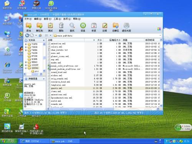Click the 注释 (Comment) toolbar icon

click(105, 27)
